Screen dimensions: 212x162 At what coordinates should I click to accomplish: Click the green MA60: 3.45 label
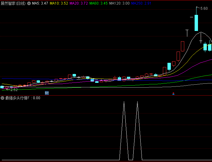pos(99,3)
